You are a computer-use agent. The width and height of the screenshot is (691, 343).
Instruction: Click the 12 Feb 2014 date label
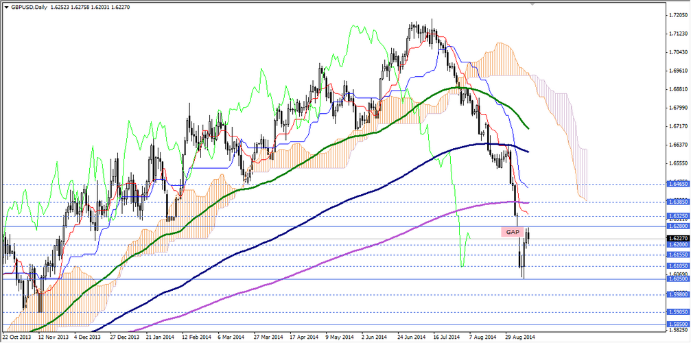pos(196,337)
